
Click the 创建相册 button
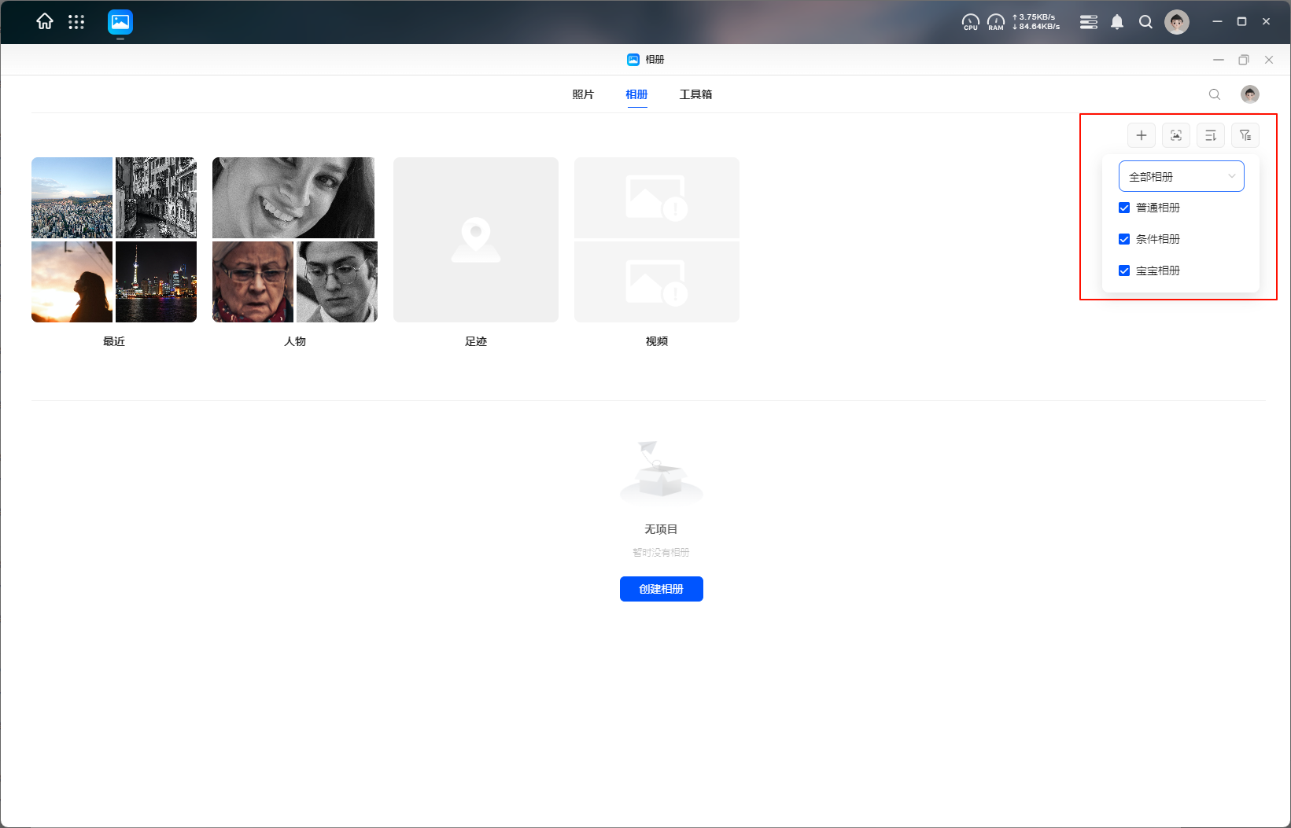[662, 589]
